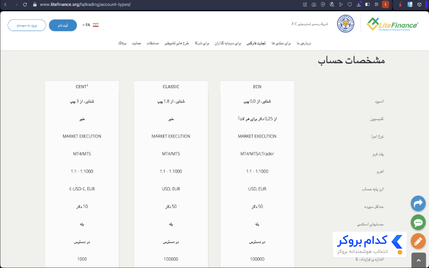This screenshot has width=429, height=268.
Task: Click the Leicester City partner caption text
Action: (x=309, y=24)
